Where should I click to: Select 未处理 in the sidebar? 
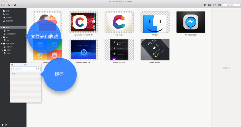point(8,17)
